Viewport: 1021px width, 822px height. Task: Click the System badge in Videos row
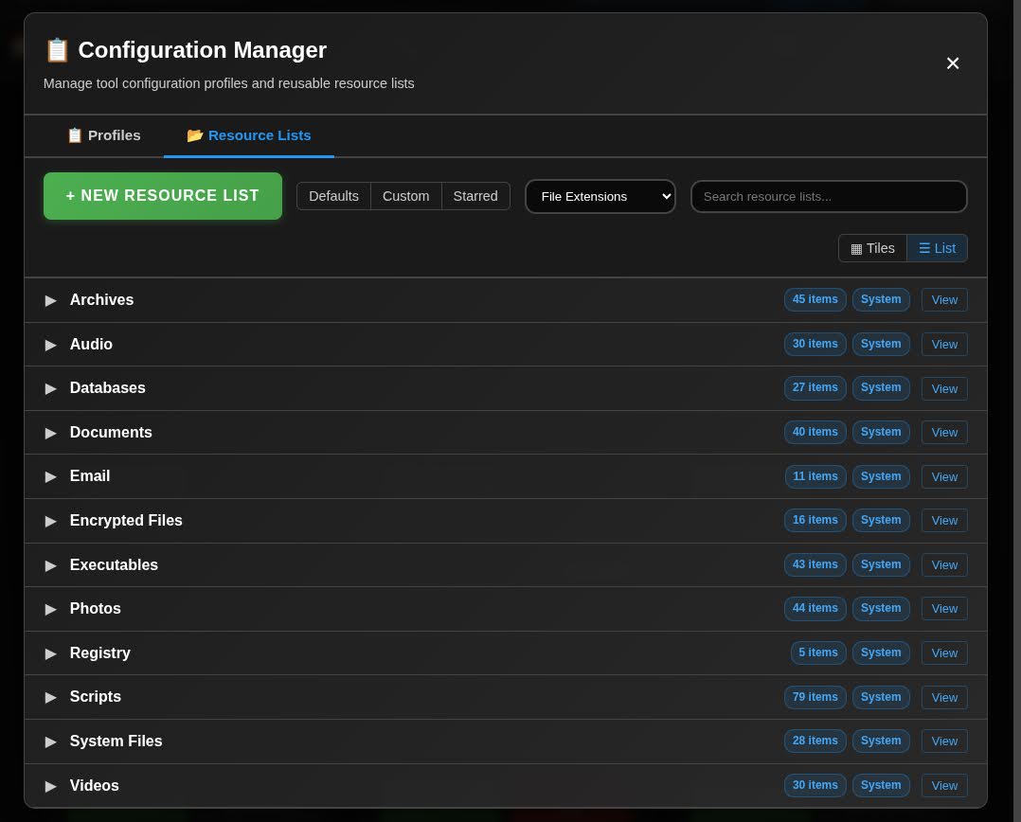[881, 785]
